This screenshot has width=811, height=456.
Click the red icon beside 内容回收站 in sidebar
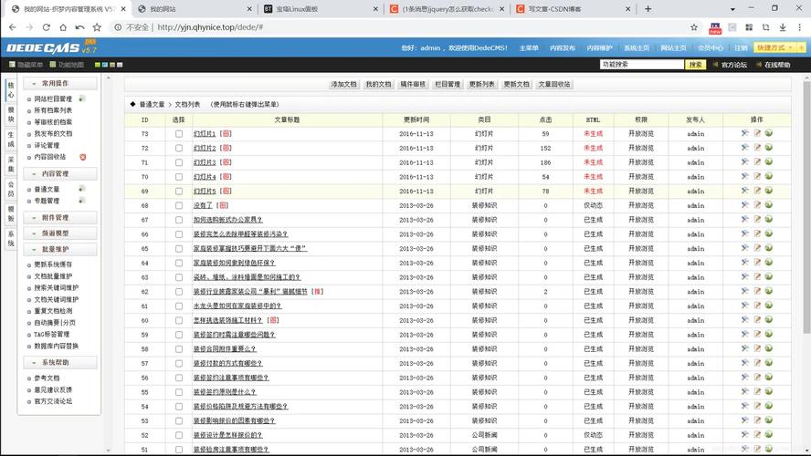click(x=83, y=157)
